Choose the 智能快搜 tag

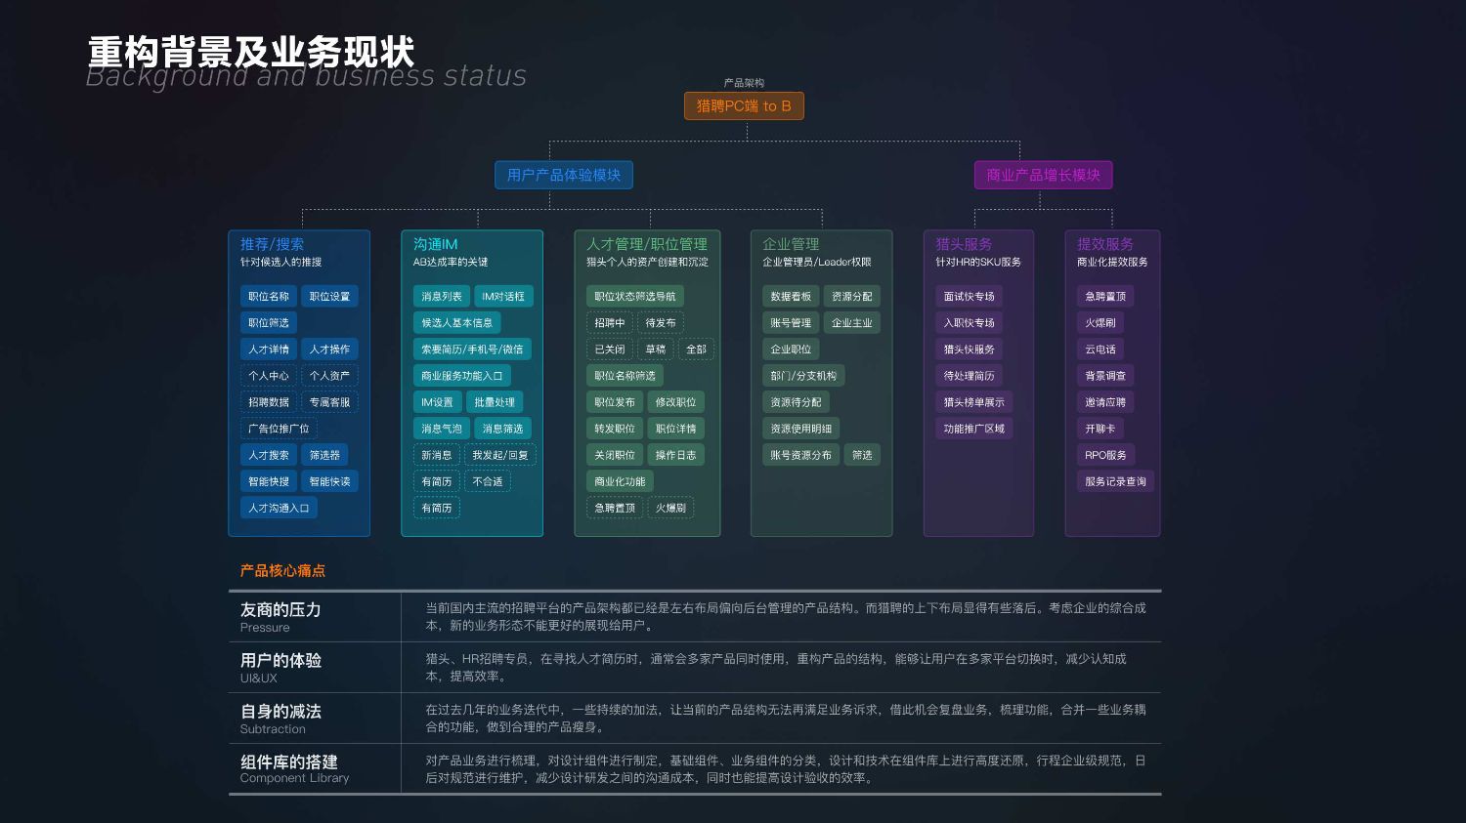pos(269,481)
